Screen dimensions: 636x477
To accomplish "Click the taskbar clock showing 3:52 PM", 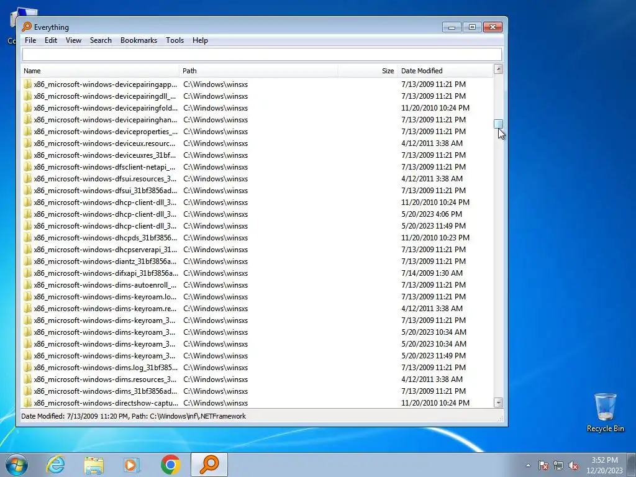I will 604,465.
